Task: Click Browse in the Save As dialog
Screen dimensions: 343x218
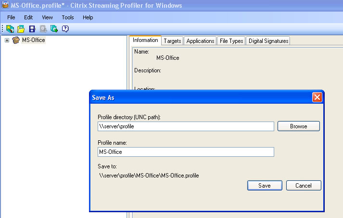Action: 299,126
